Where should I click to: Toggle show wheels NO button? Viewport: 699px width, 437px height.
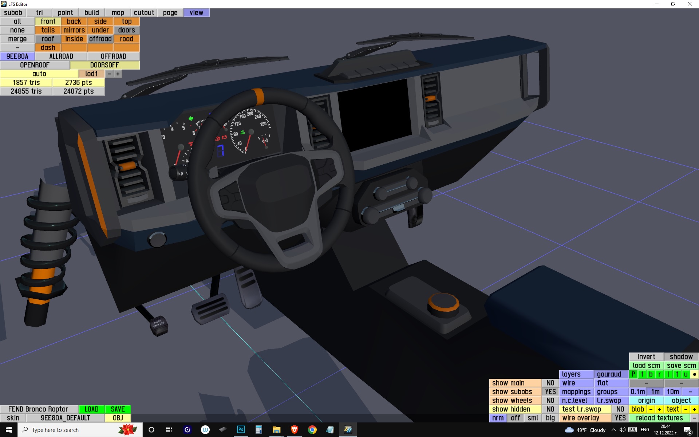[550, 401]
